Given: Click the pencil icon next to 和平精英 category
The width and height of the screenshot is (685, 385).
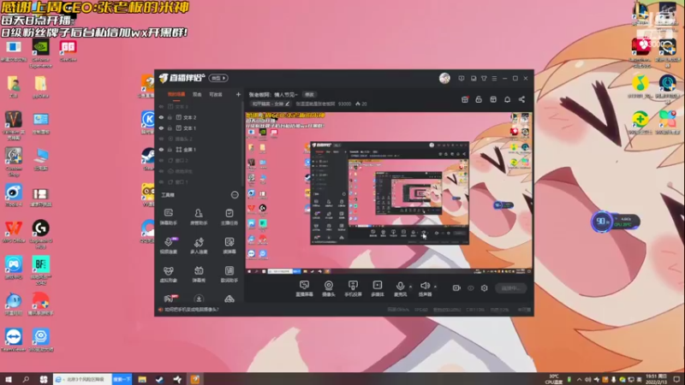Looking at the screenshot, I should [x=287, y=104].
